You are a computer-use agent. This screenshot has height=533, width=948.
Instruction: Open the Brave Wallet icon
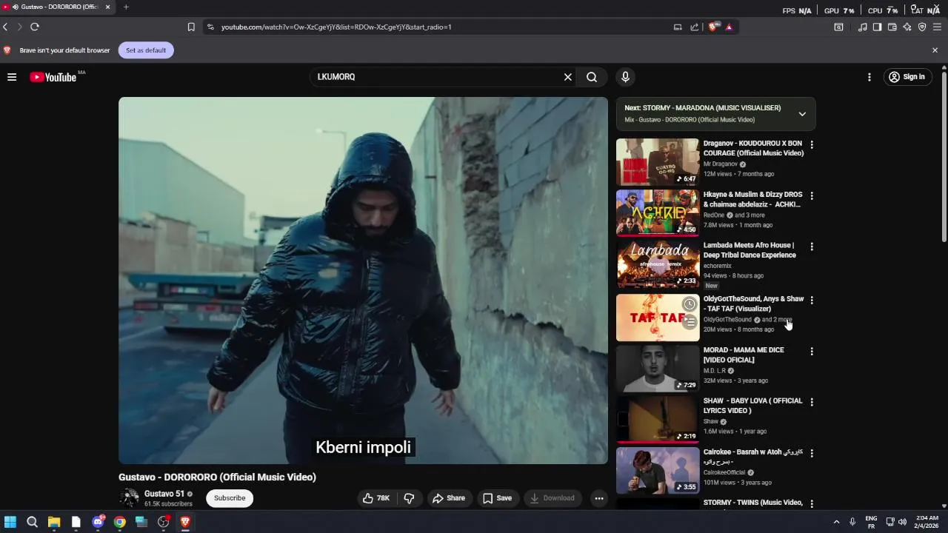pos(892,27)
